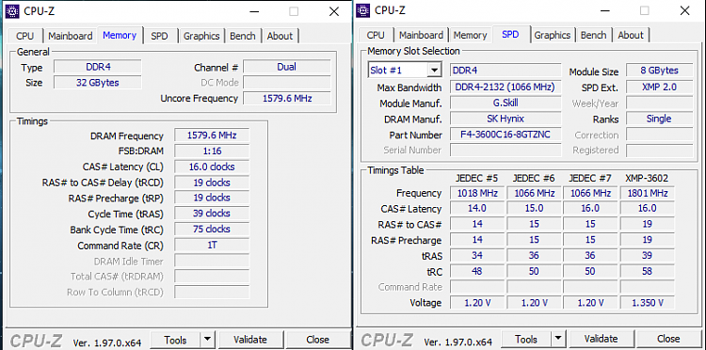Open the Bench tab in left window

[x=243, y=36]
